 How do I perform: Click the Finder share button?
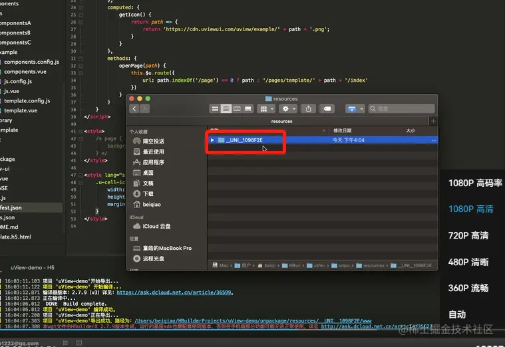308,109
